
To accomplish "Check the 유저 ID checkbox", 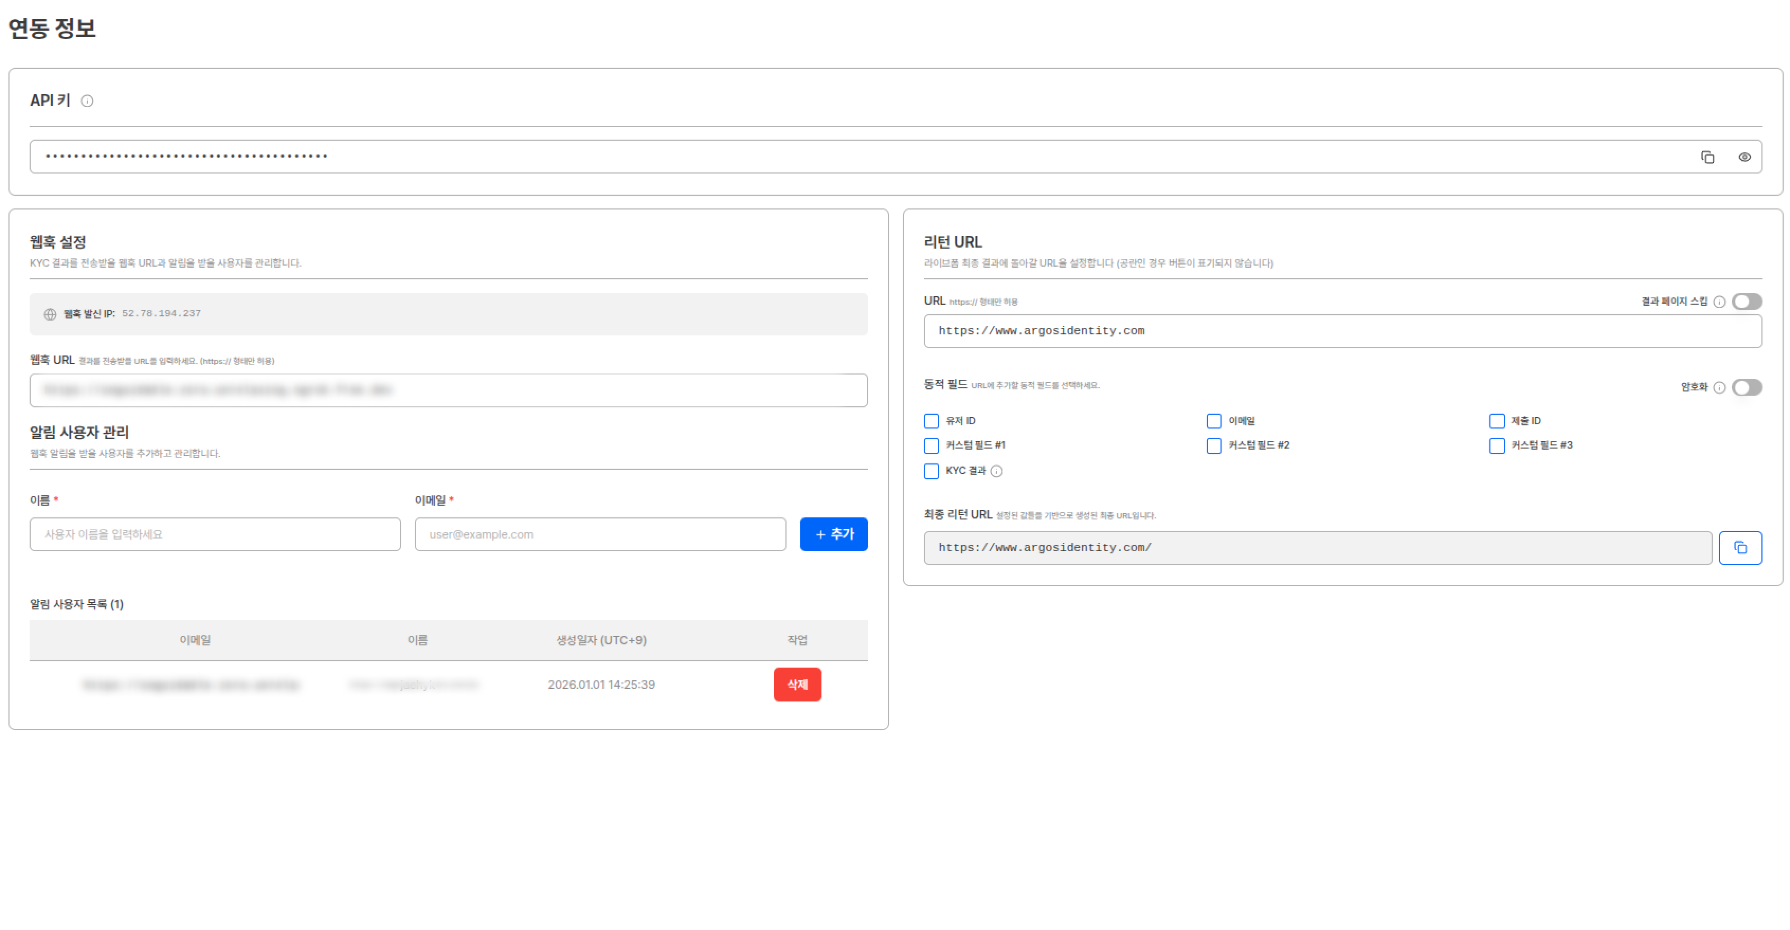I will [x=931, y=421].
